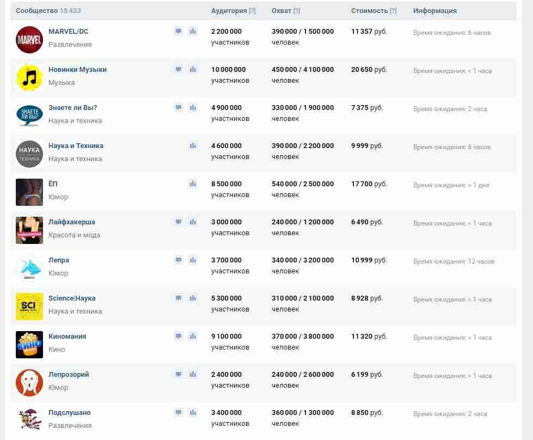This screenshot has height=440, width=533.
Task: Open Подслушано community link
Action: (69, 412)
